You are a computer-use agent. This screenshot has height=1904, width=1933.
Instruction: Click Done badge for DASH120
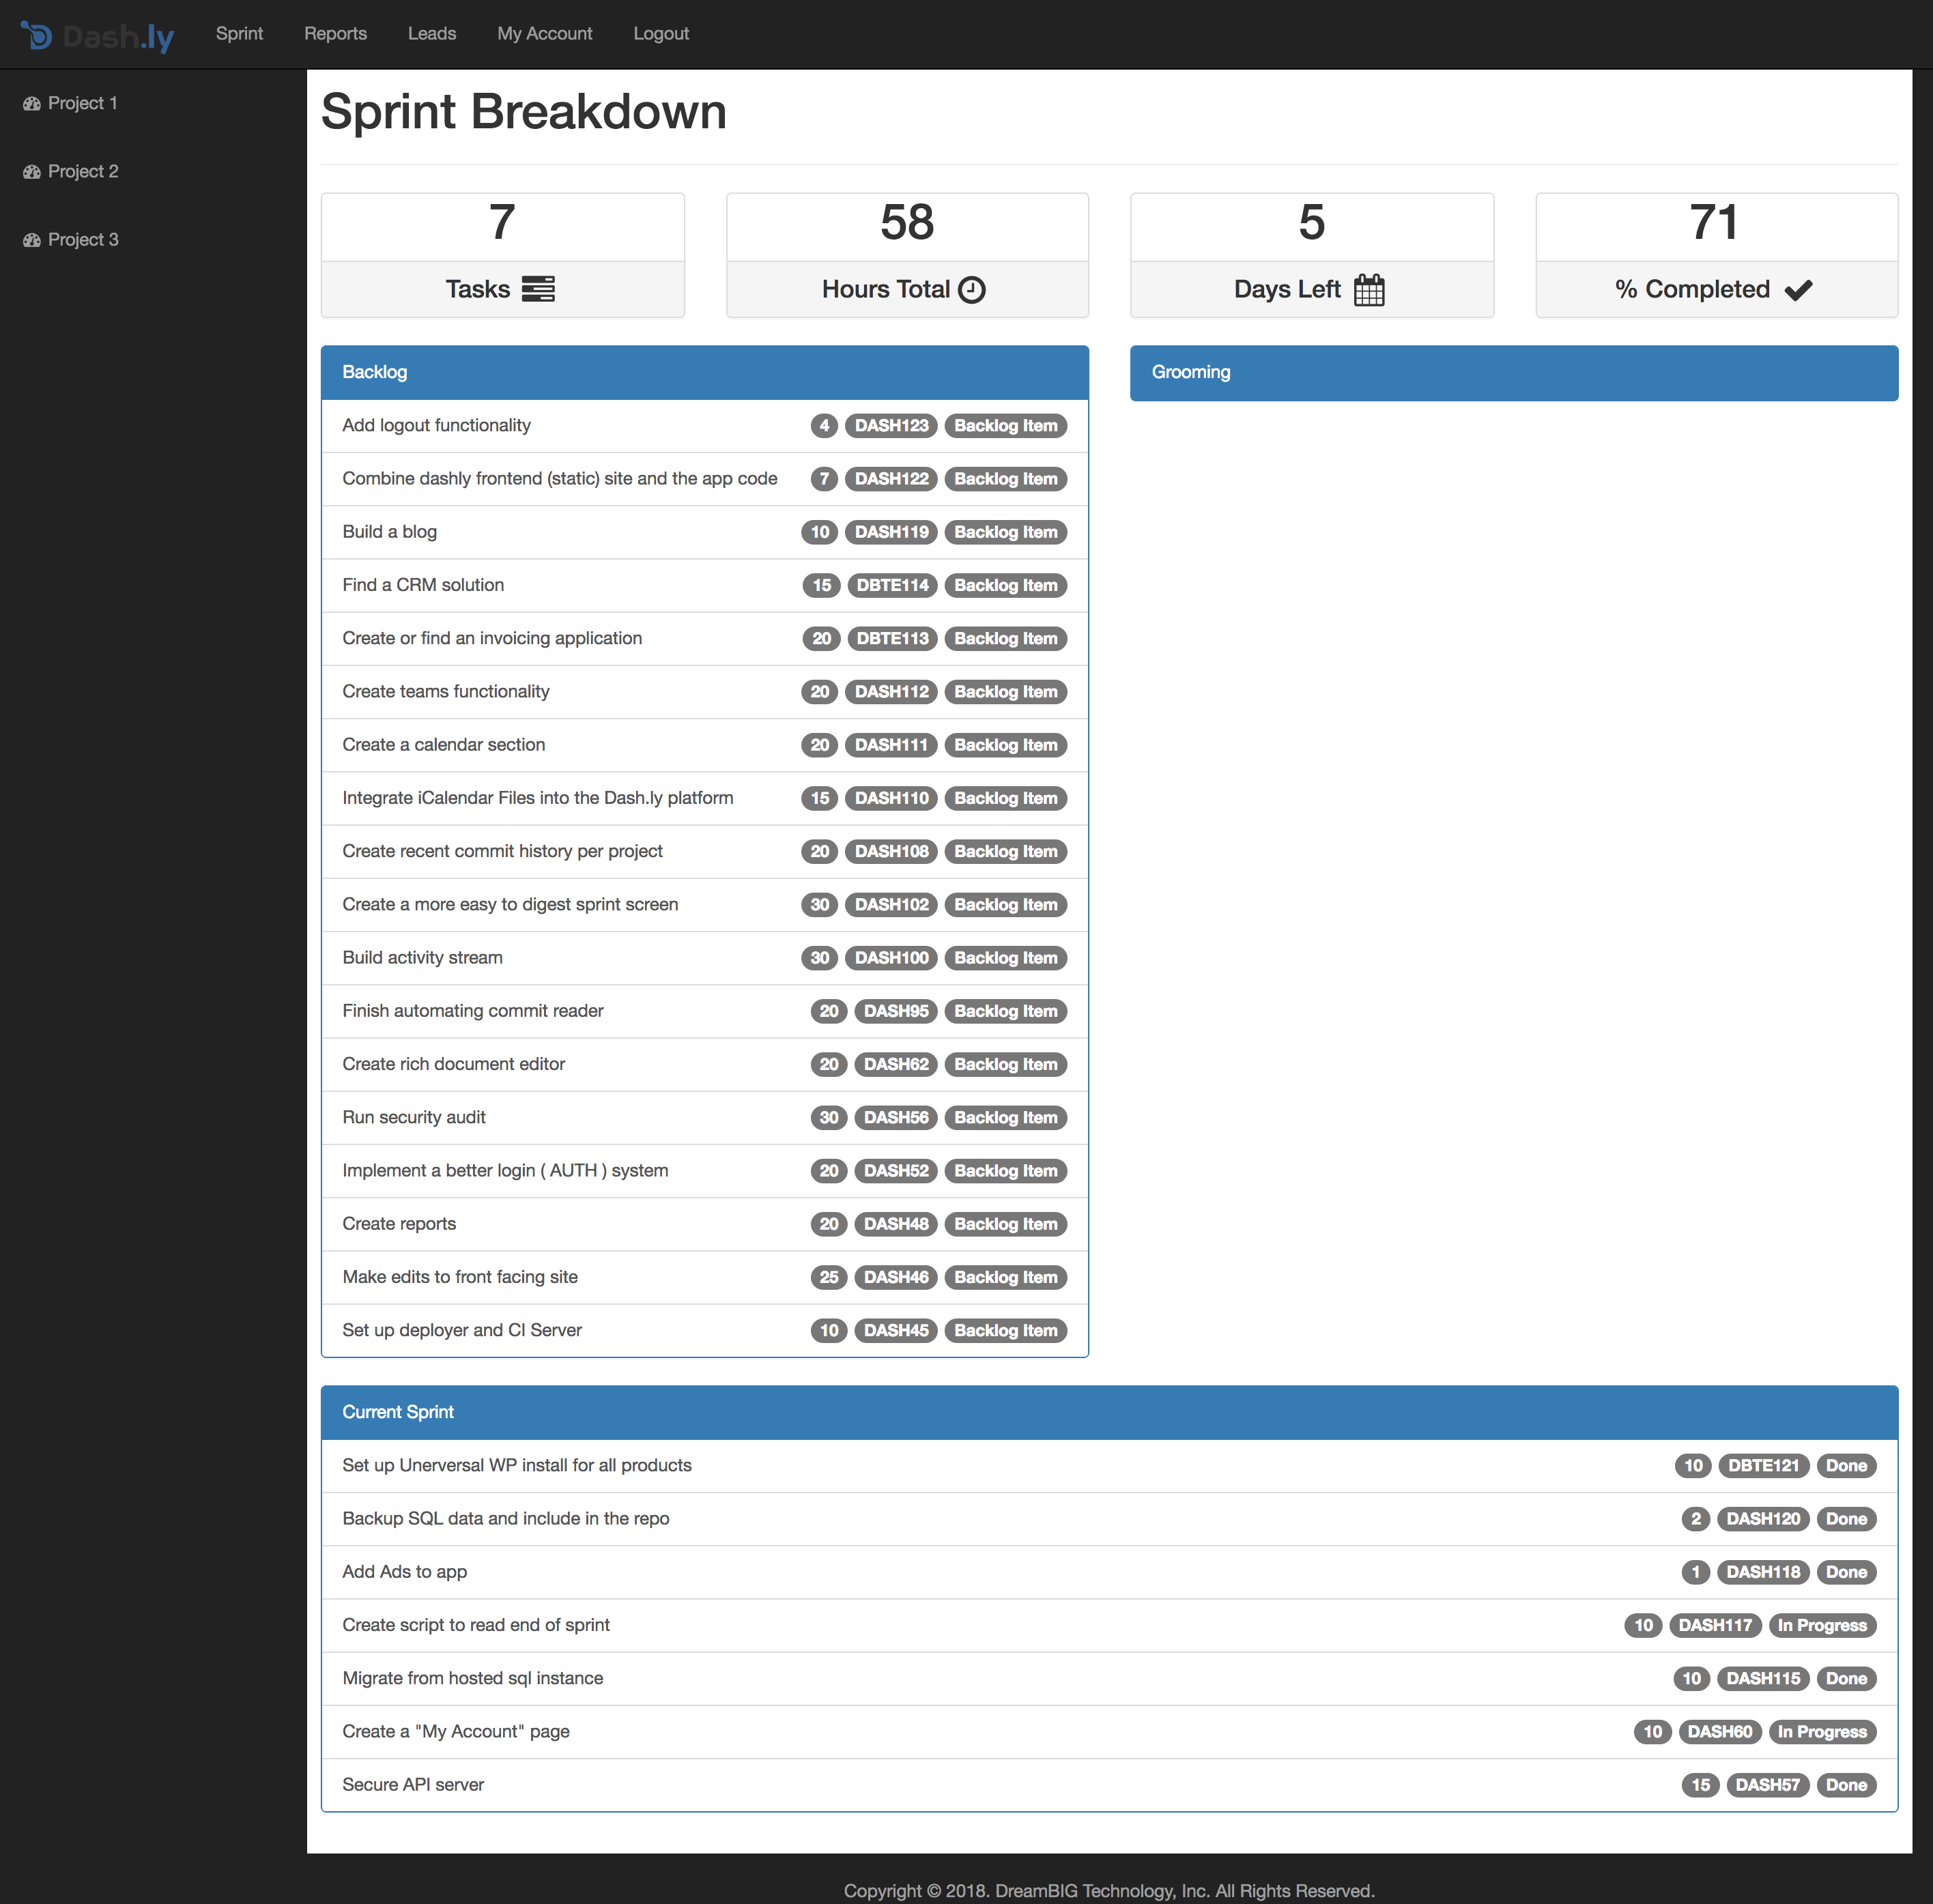(1846, 1519)
